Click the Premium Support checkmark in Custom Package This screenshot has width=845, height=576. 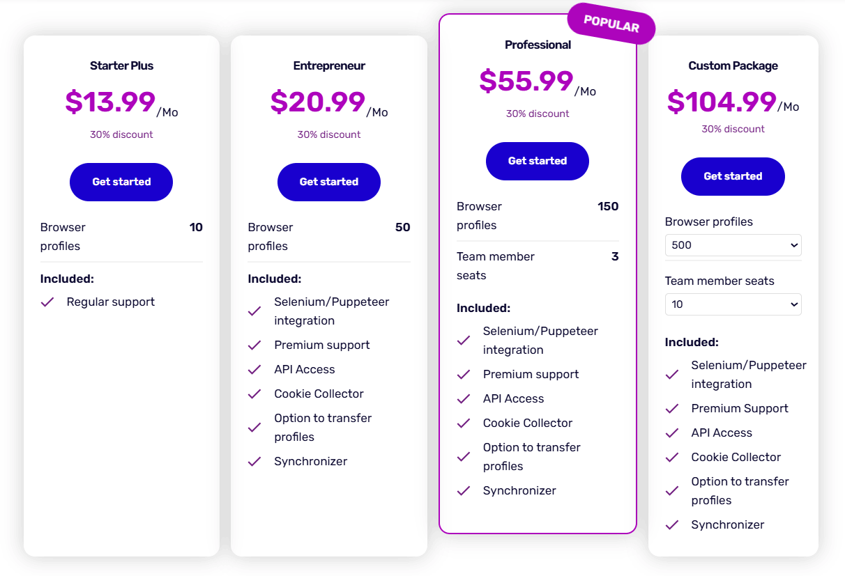click(671, 408)
